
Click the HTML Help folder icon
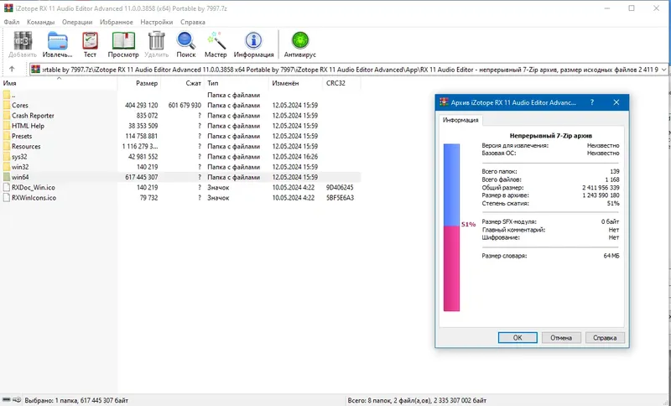click(7, 126)
